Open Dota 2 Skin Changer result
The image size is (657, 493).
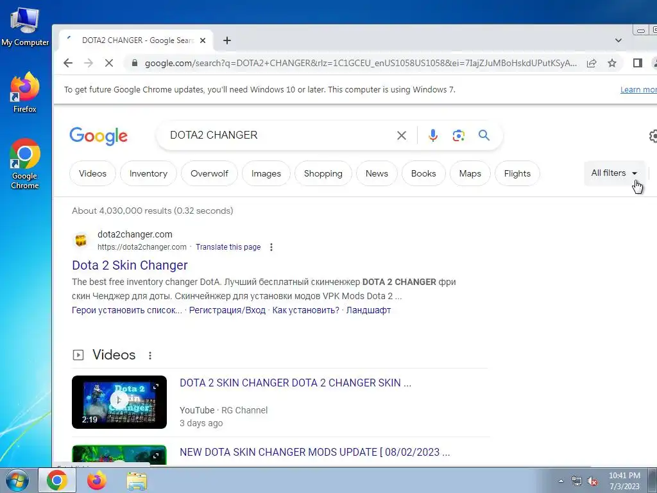(130, 265)
